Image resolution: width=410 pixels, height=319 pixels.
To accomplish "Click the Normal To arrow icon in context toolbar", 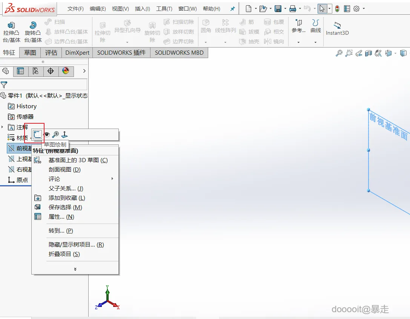I will (64, 135).
